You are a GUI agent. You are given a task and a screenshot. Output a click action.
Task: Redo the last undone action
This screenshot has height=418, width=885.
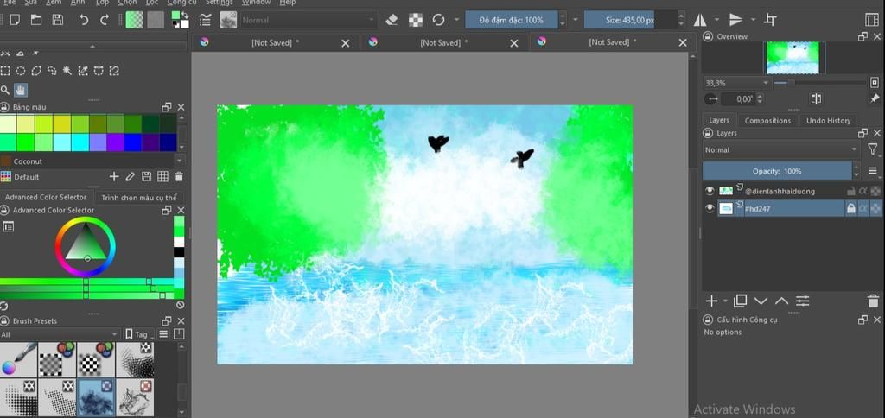point(105,21)
